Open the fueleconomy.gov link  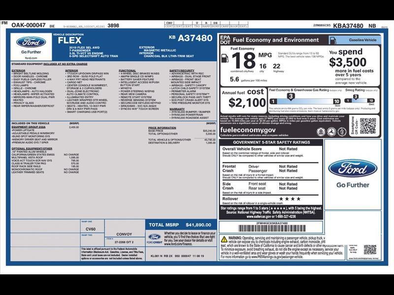coord(248,130)
